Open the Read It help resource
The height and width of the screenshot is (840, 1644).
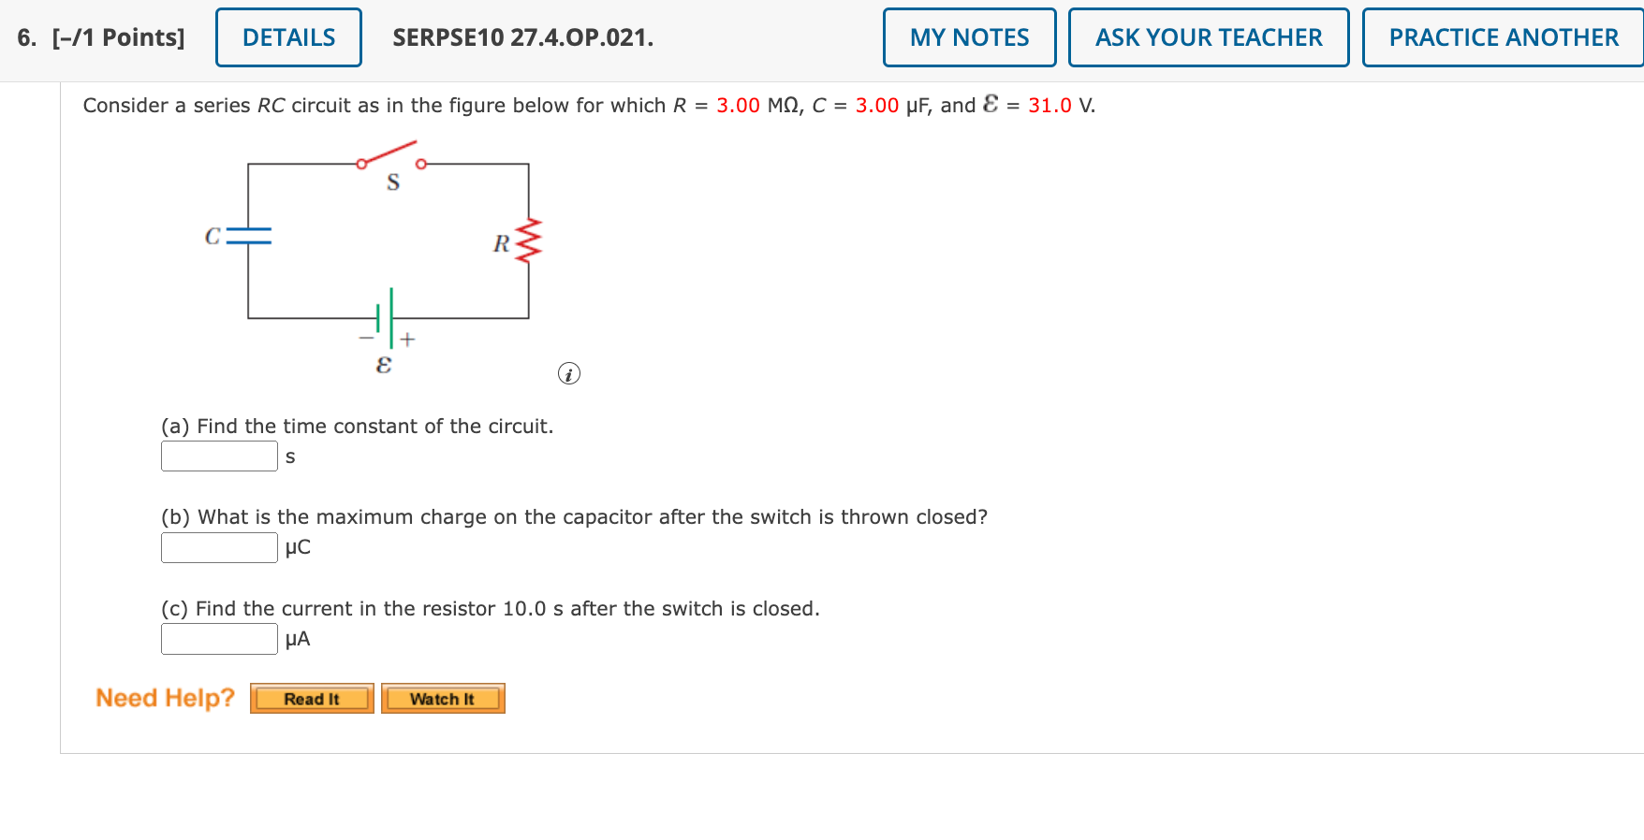(311, 698)
